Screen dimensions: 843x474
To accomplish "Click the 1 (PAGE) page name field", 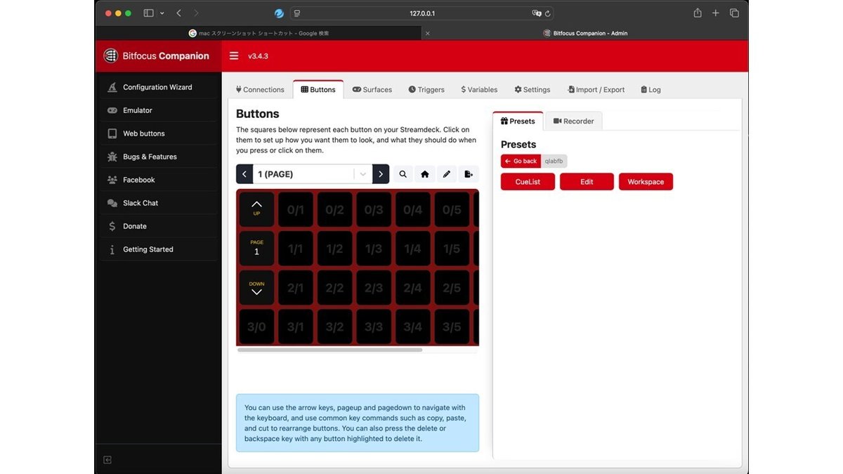I will (x=303, y=174).
